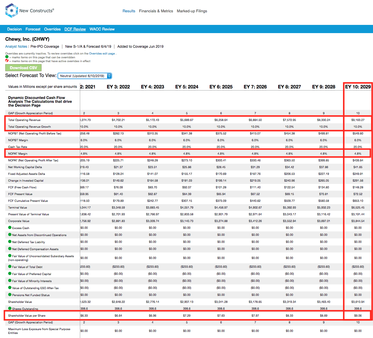Click green dot beside Value of Outstanding ESO After-Tax

[10, 288]
